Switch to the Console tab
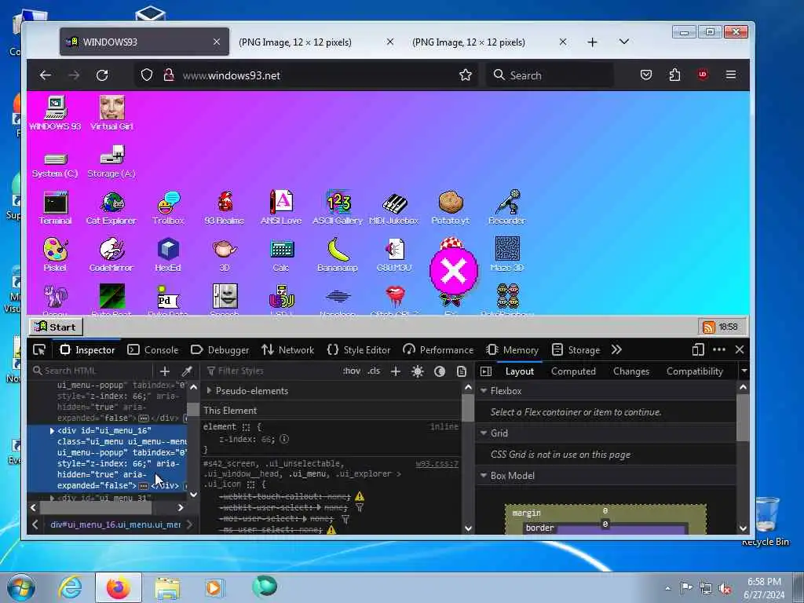The height and width of the screenshot is (603, 804). (153, 349)
